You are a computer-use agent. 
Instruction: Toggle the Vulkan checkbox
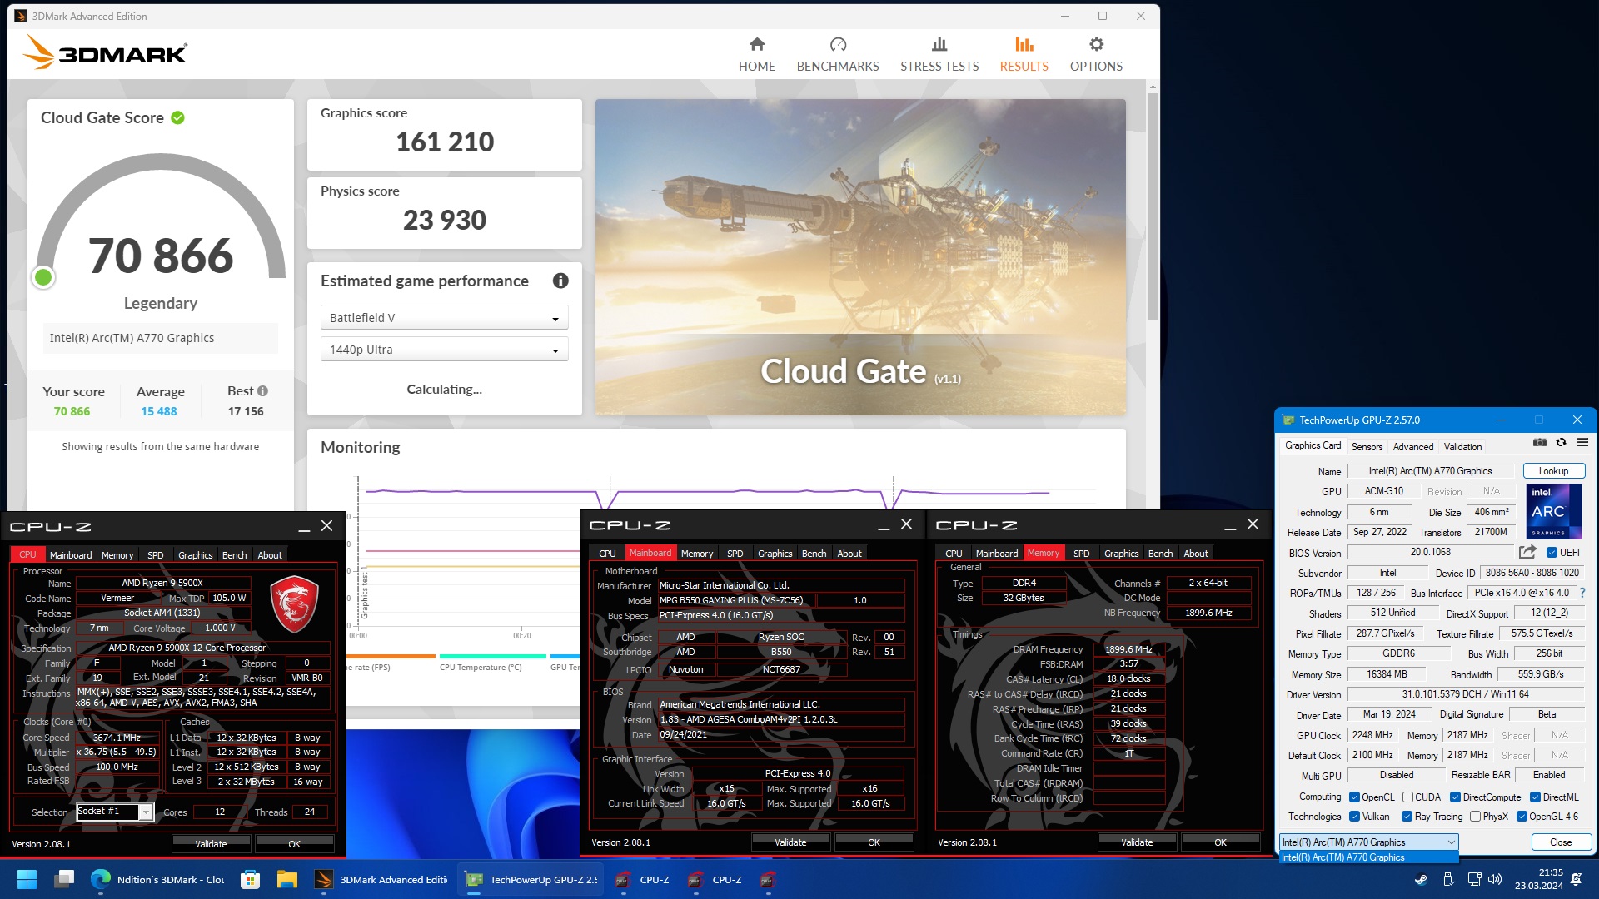1354,817
